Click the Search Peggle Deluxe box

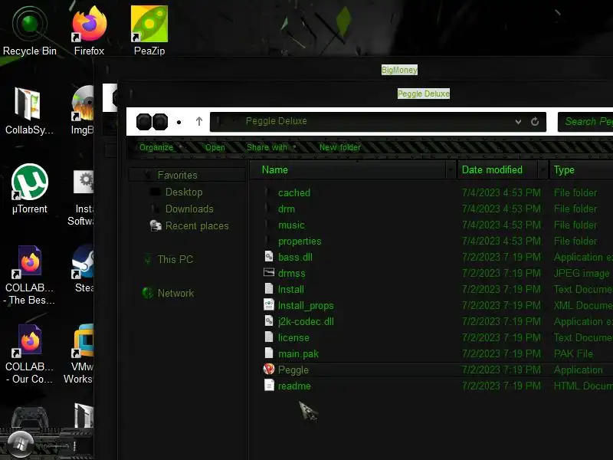[x=585, y=122]
